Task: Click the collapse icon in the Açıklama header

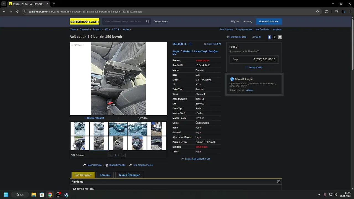Action: tap(279, 182)
